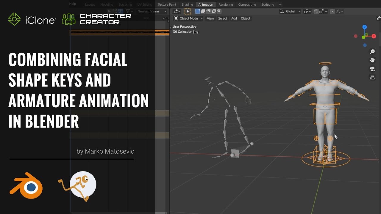Click the timeline filter funnel icon

pos(128,11)
